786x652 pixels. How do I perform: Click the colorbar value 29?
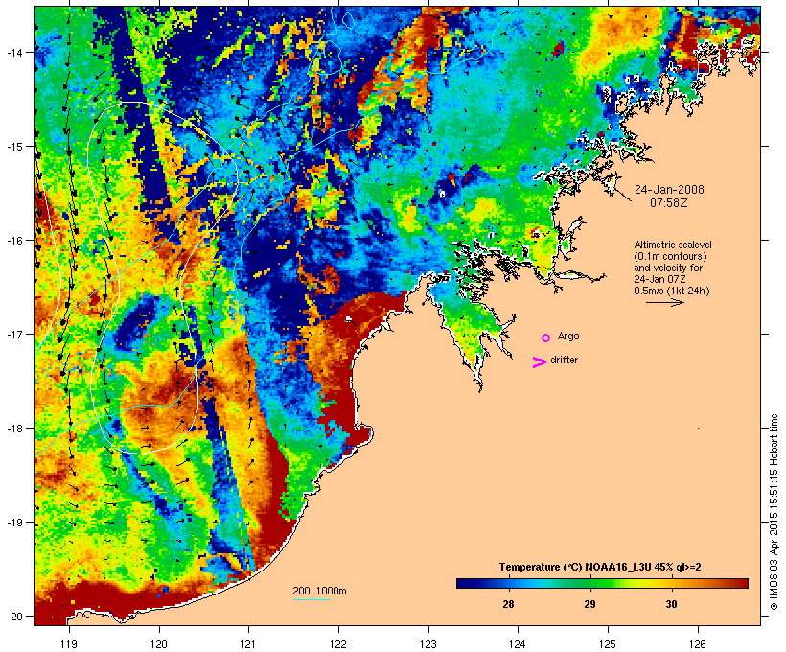[x=589, y=604]
